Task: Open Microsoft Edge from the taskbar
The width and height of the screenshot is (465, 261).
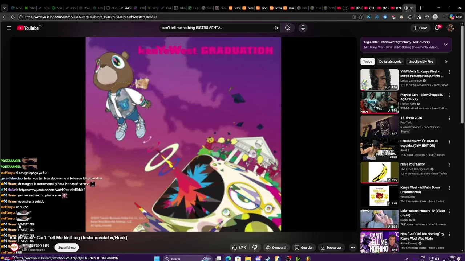Action: [x=228, y=259]
